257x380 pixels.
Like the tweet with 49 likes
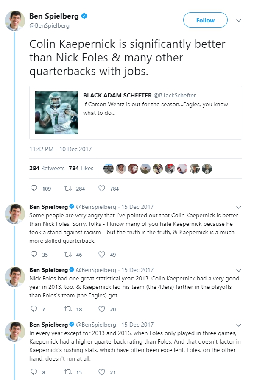pyautogui.click(x=102, y=254)
